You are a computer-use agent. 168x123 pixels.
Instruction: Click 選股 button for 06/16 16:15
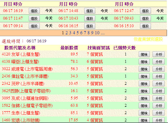[90, 26]
